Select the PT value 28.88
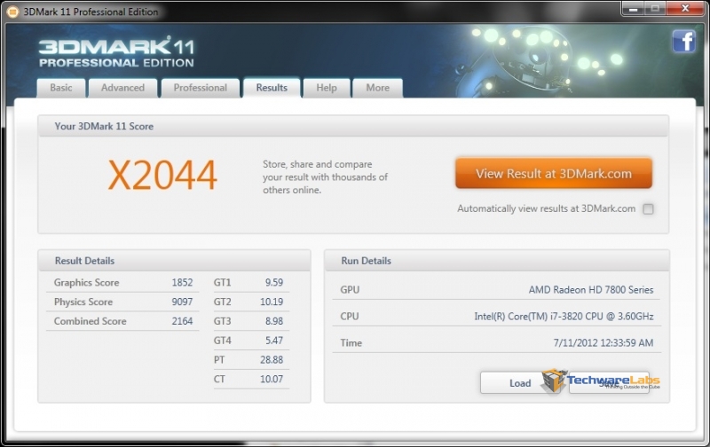 coord(272,360)
